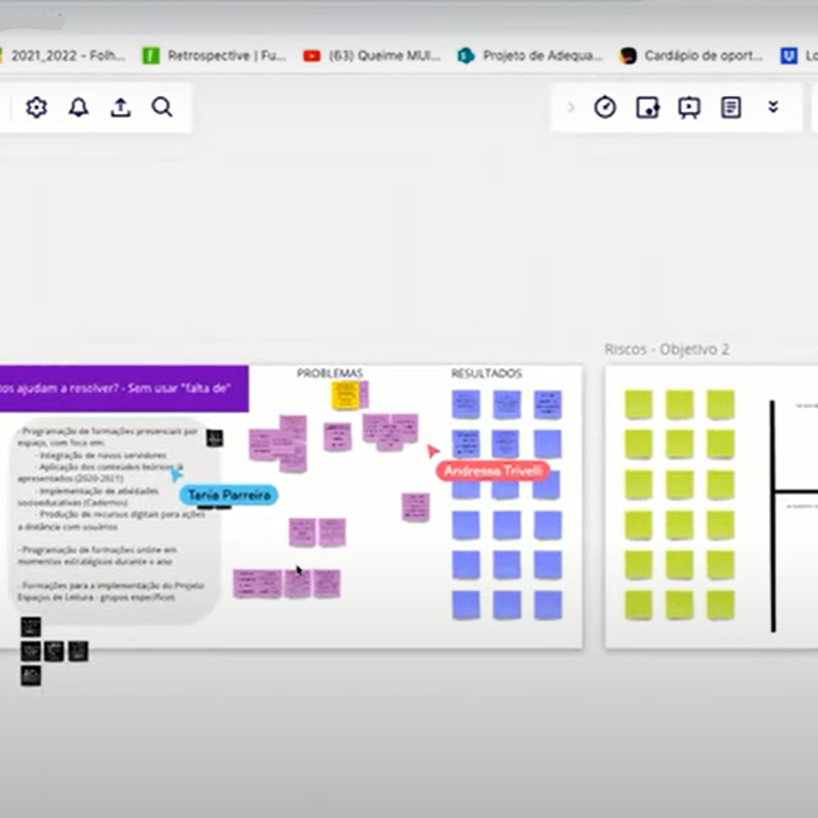The width and height of the screenshot is (818, 818).
Task: Click the Andressa Trivelli cursor label
Action: coord(492,471)
